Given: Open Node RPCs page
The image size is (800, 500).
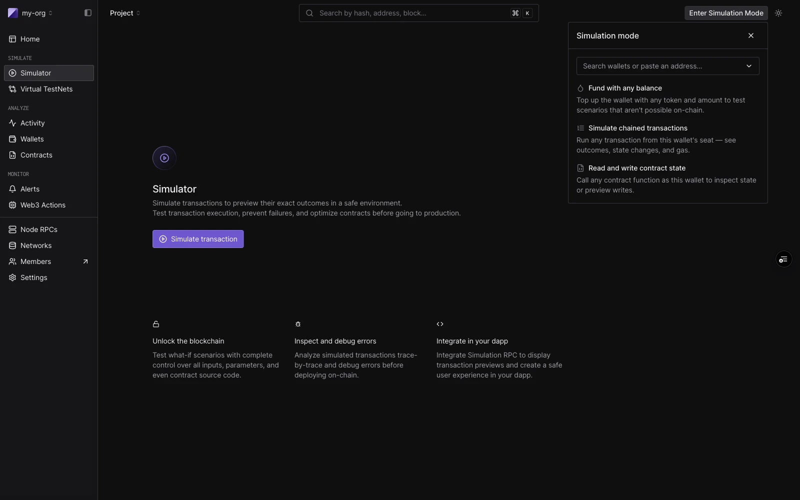Looking at the screenshot, I should (x=49, y=229).
